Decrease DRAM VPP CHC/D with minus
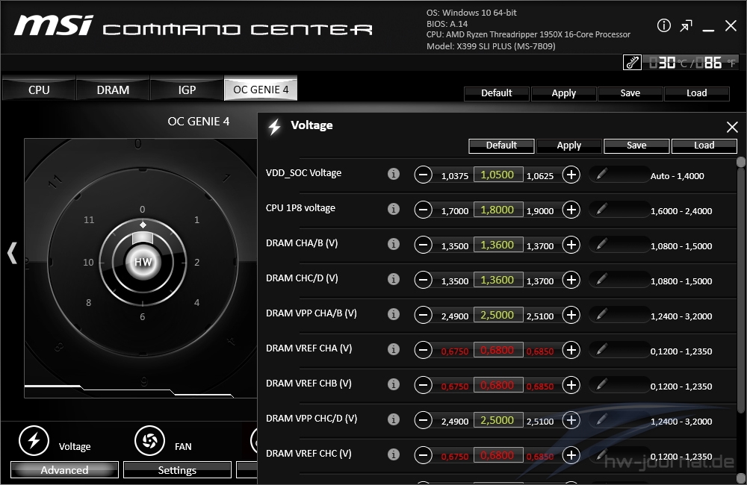Viewport: 747px width, 485px height. tap(423, 420)
